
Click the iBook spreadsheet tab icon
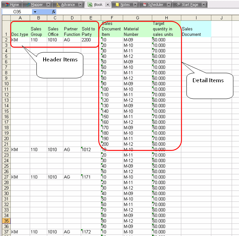tap(90, 5)
